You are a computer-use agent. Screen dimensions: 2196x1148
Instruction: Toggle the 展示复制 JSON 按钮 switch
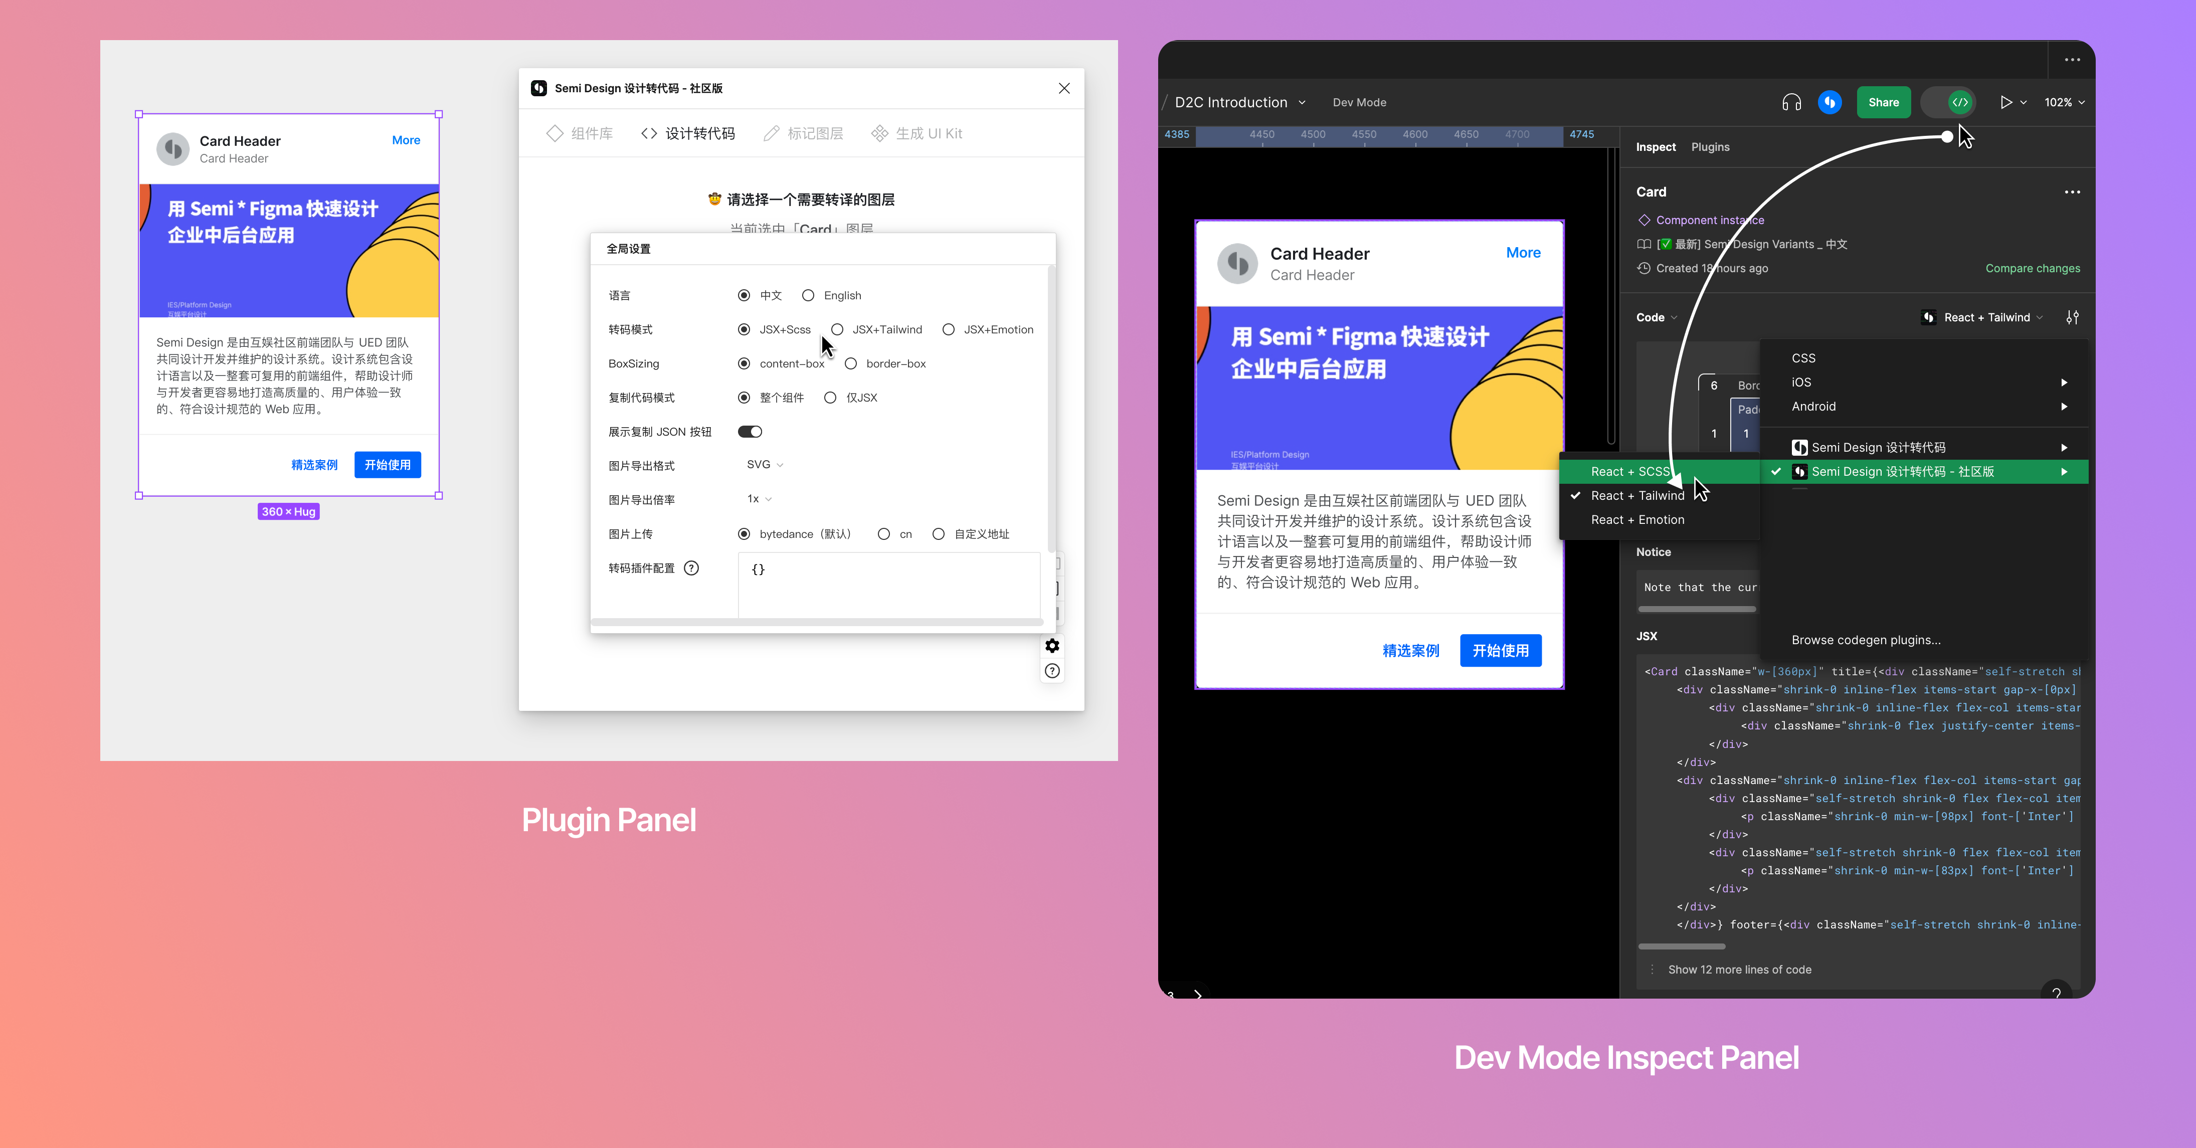tap(750, 431)
